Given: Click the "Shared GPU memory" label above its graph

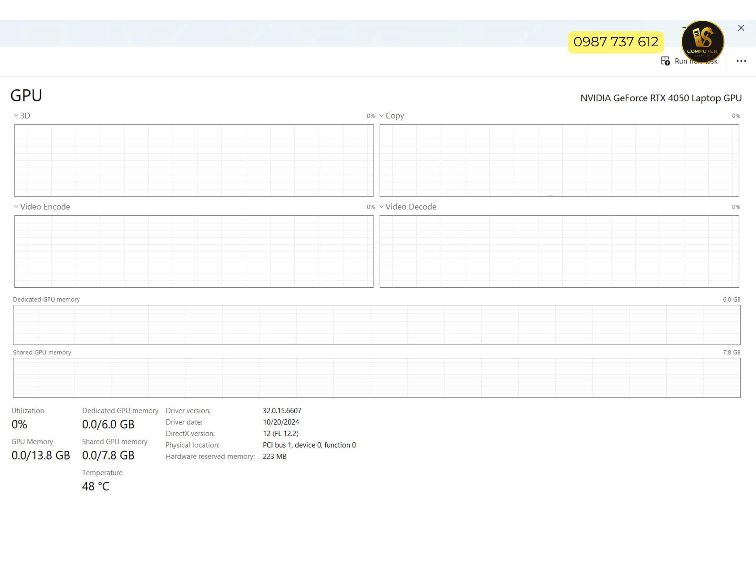Looking at the screenshot, I should [x=42, y=352].
